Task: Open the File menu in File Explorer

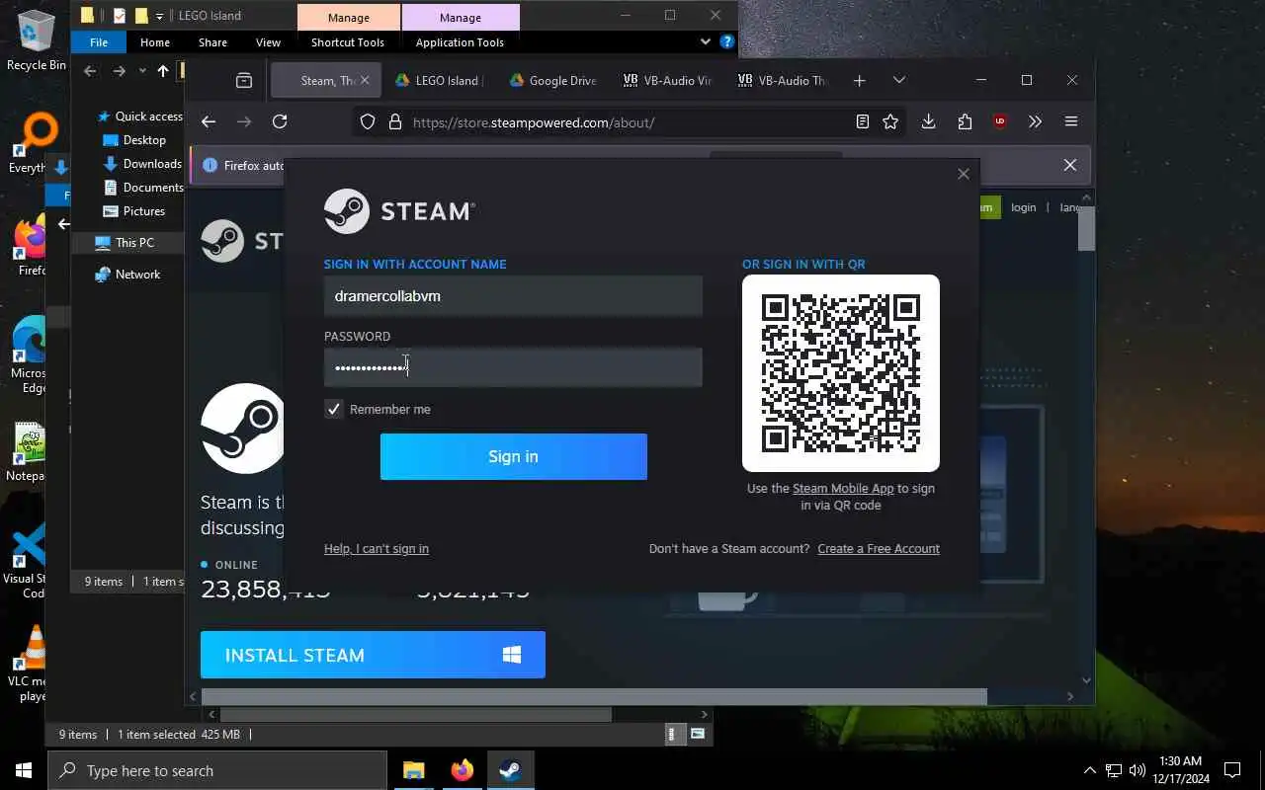Action: pos(99,42)
